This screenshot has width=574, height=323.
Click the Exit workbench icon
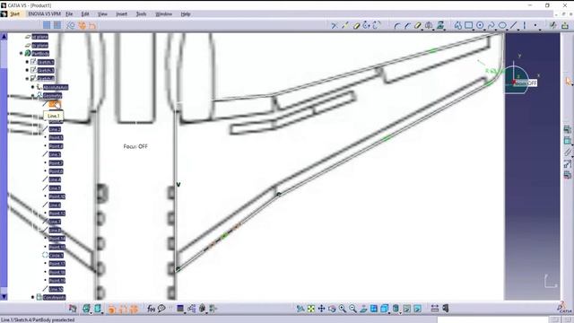pyautogui.click(x=565, y=25)
